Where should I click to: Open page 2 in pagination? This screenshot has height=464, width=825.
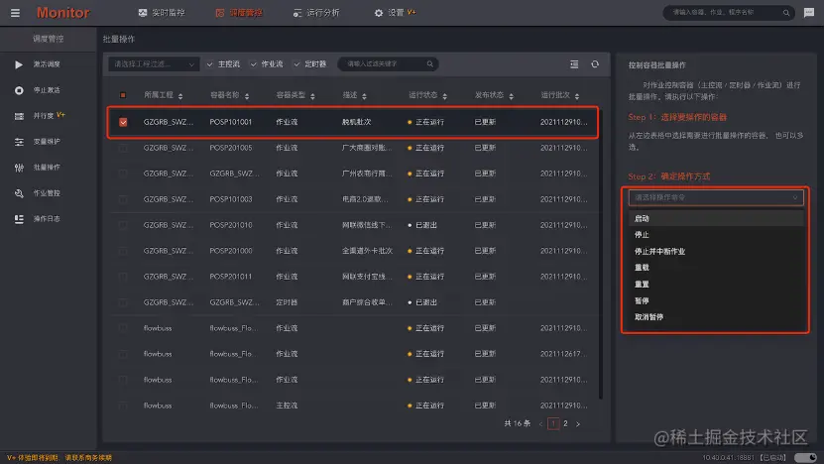tap(565, 424)
